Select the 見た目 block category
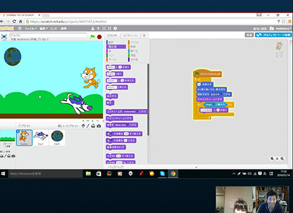 tap(116, 47)
